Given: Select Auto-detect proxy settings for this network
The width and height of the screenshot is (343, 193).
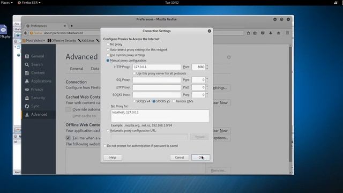Looking at the screenshot, I should 108,50.
